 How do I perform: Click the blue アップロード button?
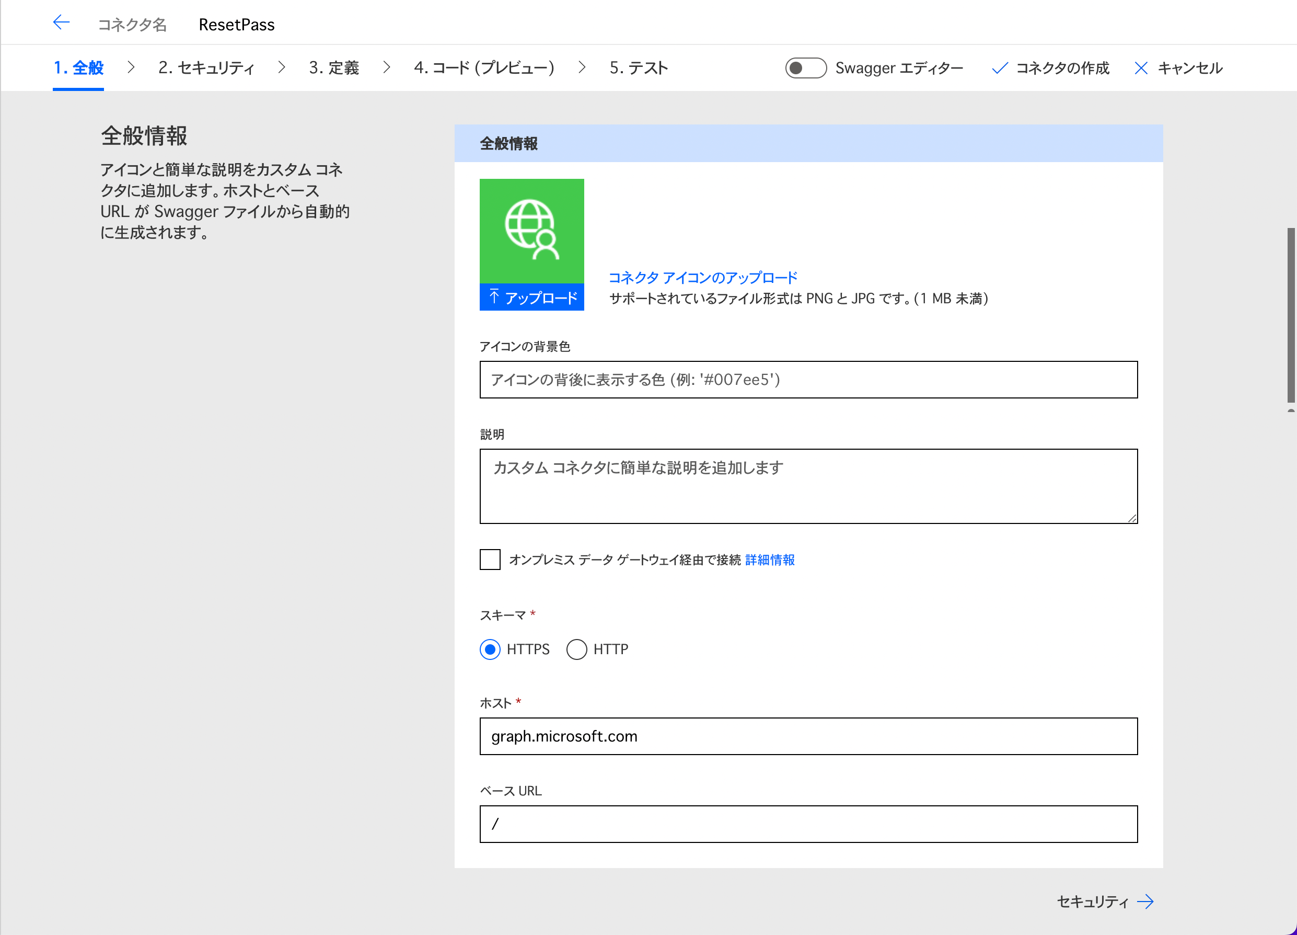pos(532,297)
